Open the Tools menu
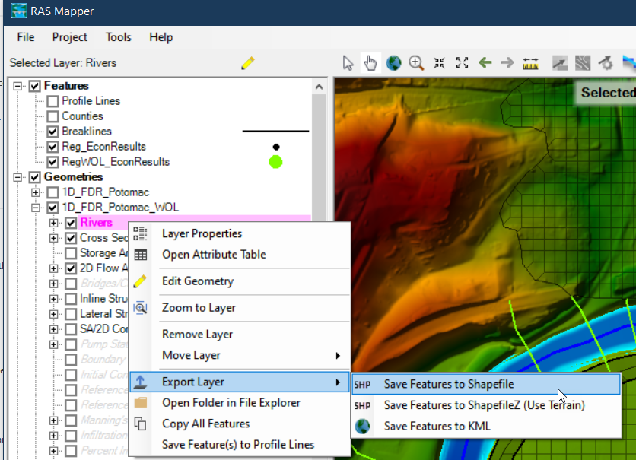 [x=118, y=37]
